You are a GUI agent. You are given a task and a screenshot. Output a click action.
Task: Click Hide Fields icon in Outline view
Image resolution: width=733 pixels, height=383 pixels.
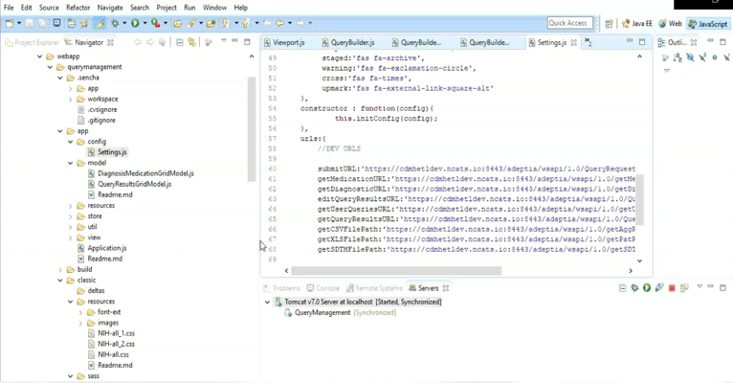click(690, 57)
